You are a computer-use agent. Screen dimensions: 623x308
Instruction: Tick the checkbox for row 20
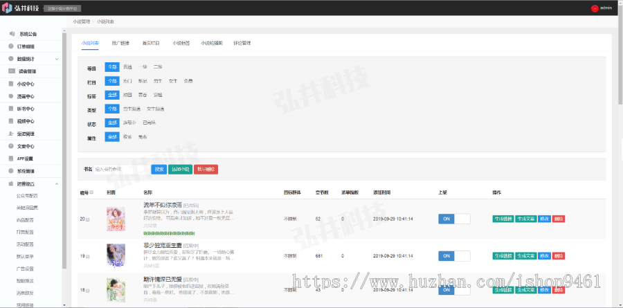(87, 219)
